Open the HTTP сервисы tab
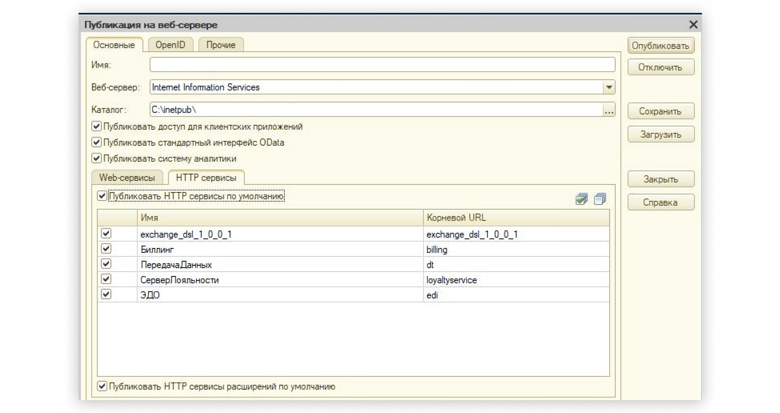 point(206,178)
